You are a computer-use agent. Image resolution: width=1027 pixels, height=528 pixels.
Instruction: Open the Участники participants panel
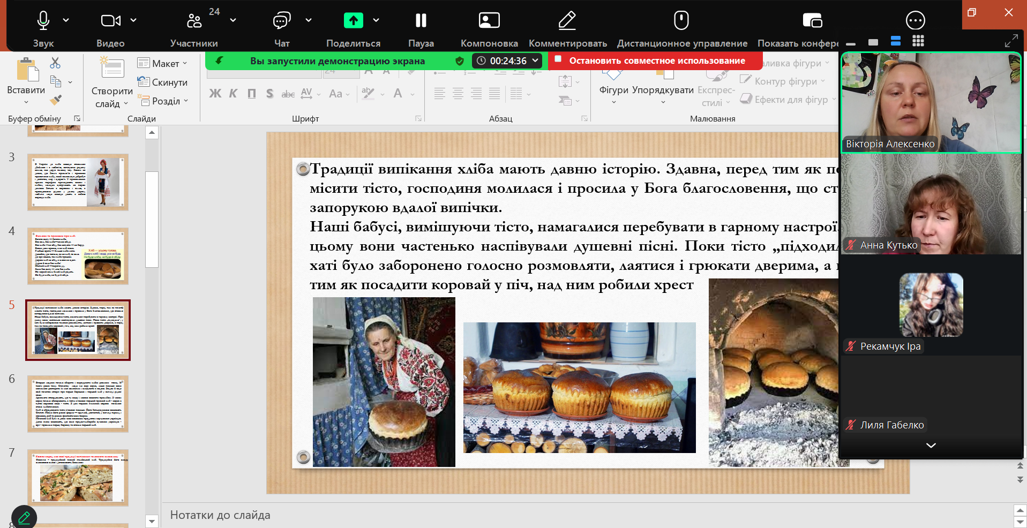(x=194, y=21)
